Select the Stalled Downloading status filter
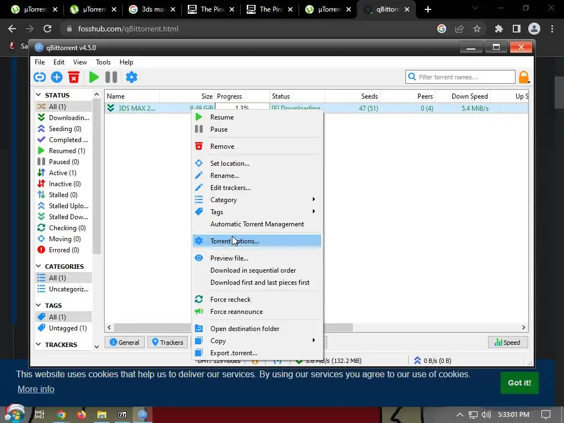This screenshot has height=423, width=564. 64,217
